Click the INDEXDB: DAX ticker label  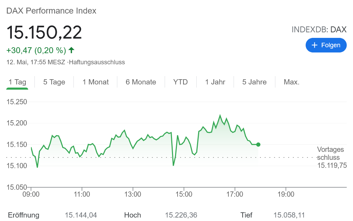[319, 30]
